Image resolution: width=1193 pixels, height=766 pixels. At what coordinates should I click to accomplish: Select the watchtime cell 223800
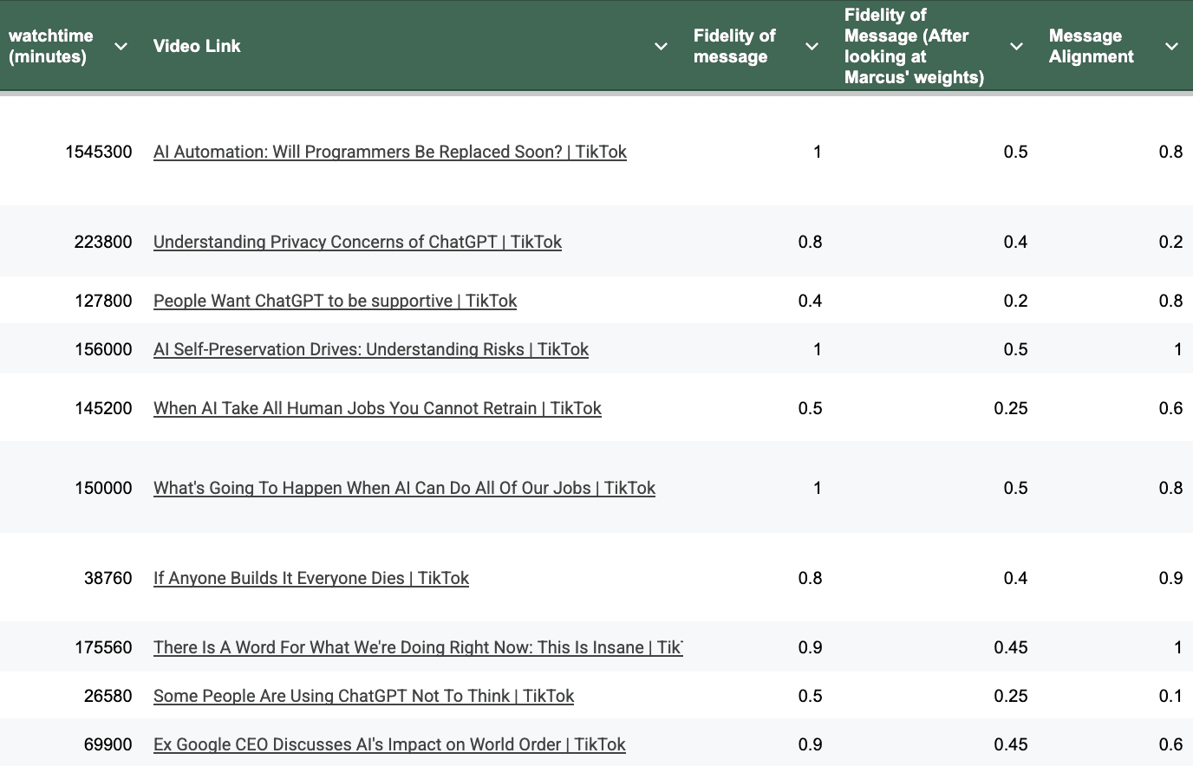103,242
